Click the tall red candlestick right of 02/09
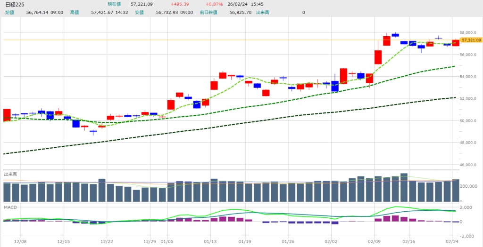483x247 pixels. pyautogui.click(x=378, y=57)
